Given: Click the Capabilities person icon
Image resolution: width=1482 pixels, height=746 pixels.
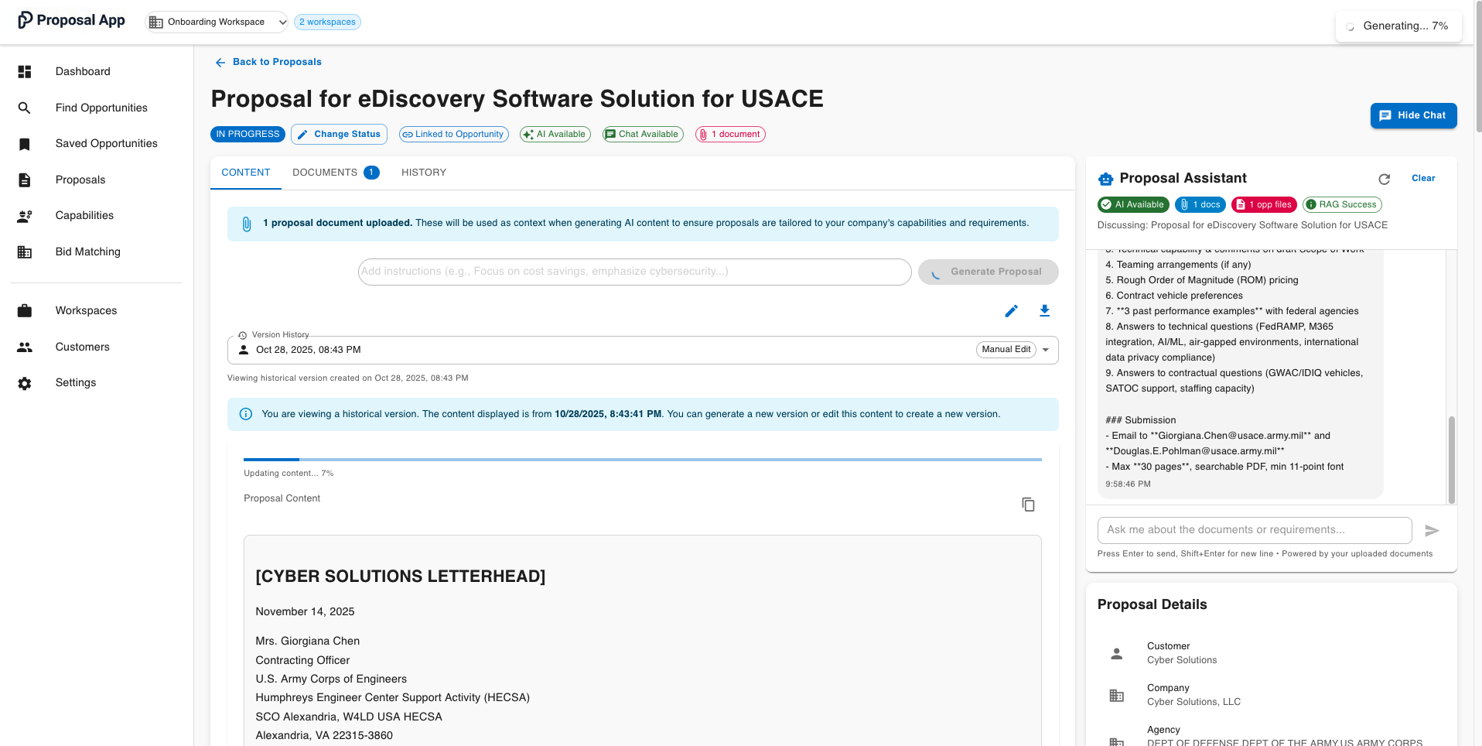Looking at the screenshot, I should click(x=25, y=216).
